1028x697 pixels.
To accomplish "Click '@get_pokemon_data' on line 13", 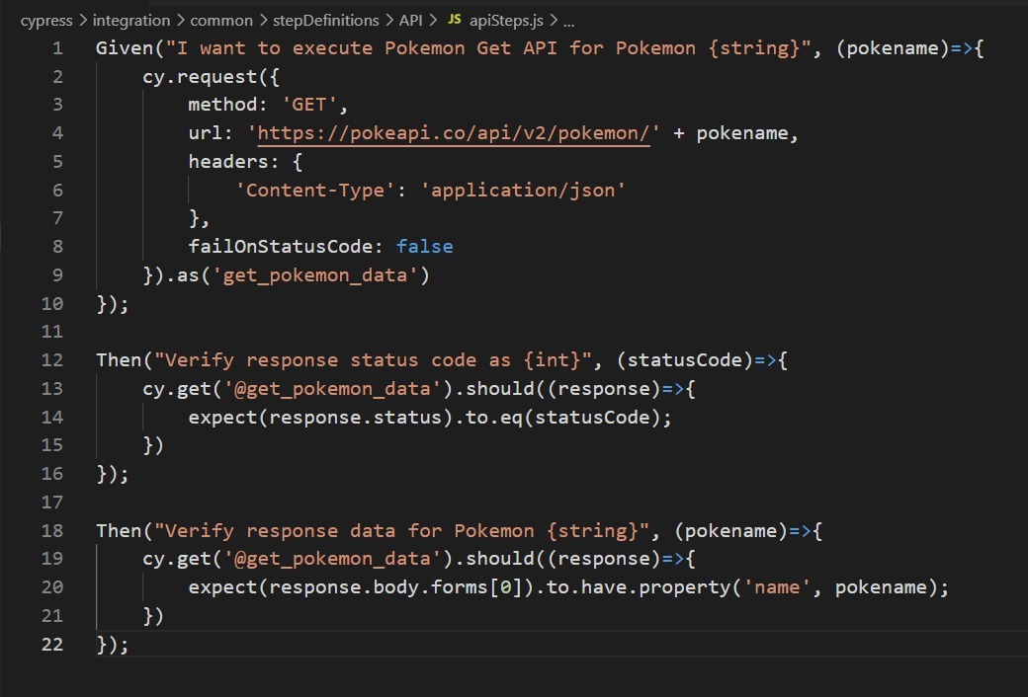I will pyautogui.click(x=332, y=388).
